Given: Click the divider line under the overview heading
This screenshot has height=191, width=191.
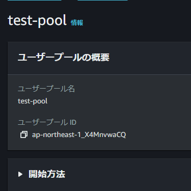Looking at the screenshot, I should (99, 74).
